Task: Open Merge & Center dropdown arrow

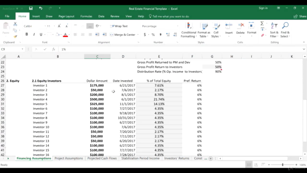Action: (x=138, y=35)
